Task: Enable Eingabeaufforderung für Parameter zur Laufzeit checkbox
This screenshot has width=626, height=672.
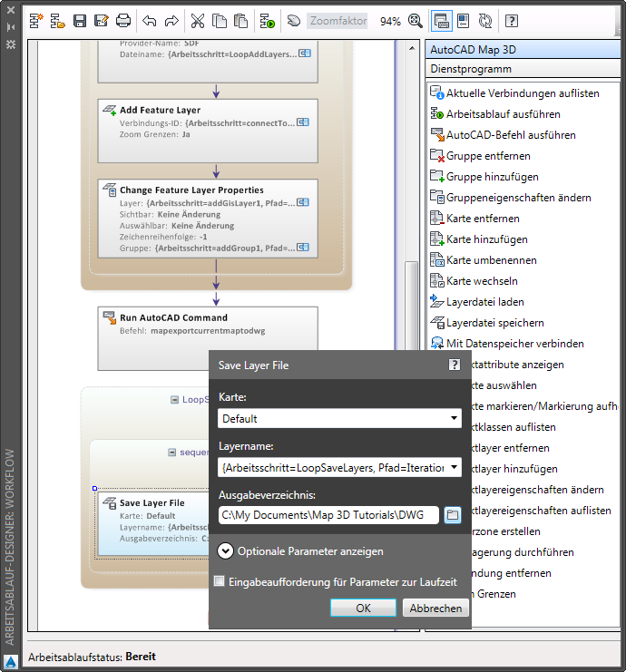Action: click(220, 581)
